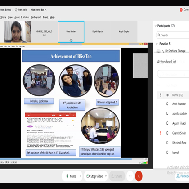Click the participants Search field
The width and height of the screenshot is (189, 189).
pos(172,35)
